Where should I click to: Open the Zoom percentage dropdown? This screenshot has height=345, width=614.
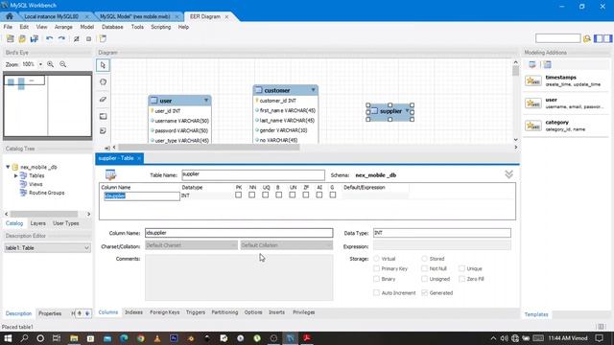point(40,64)
